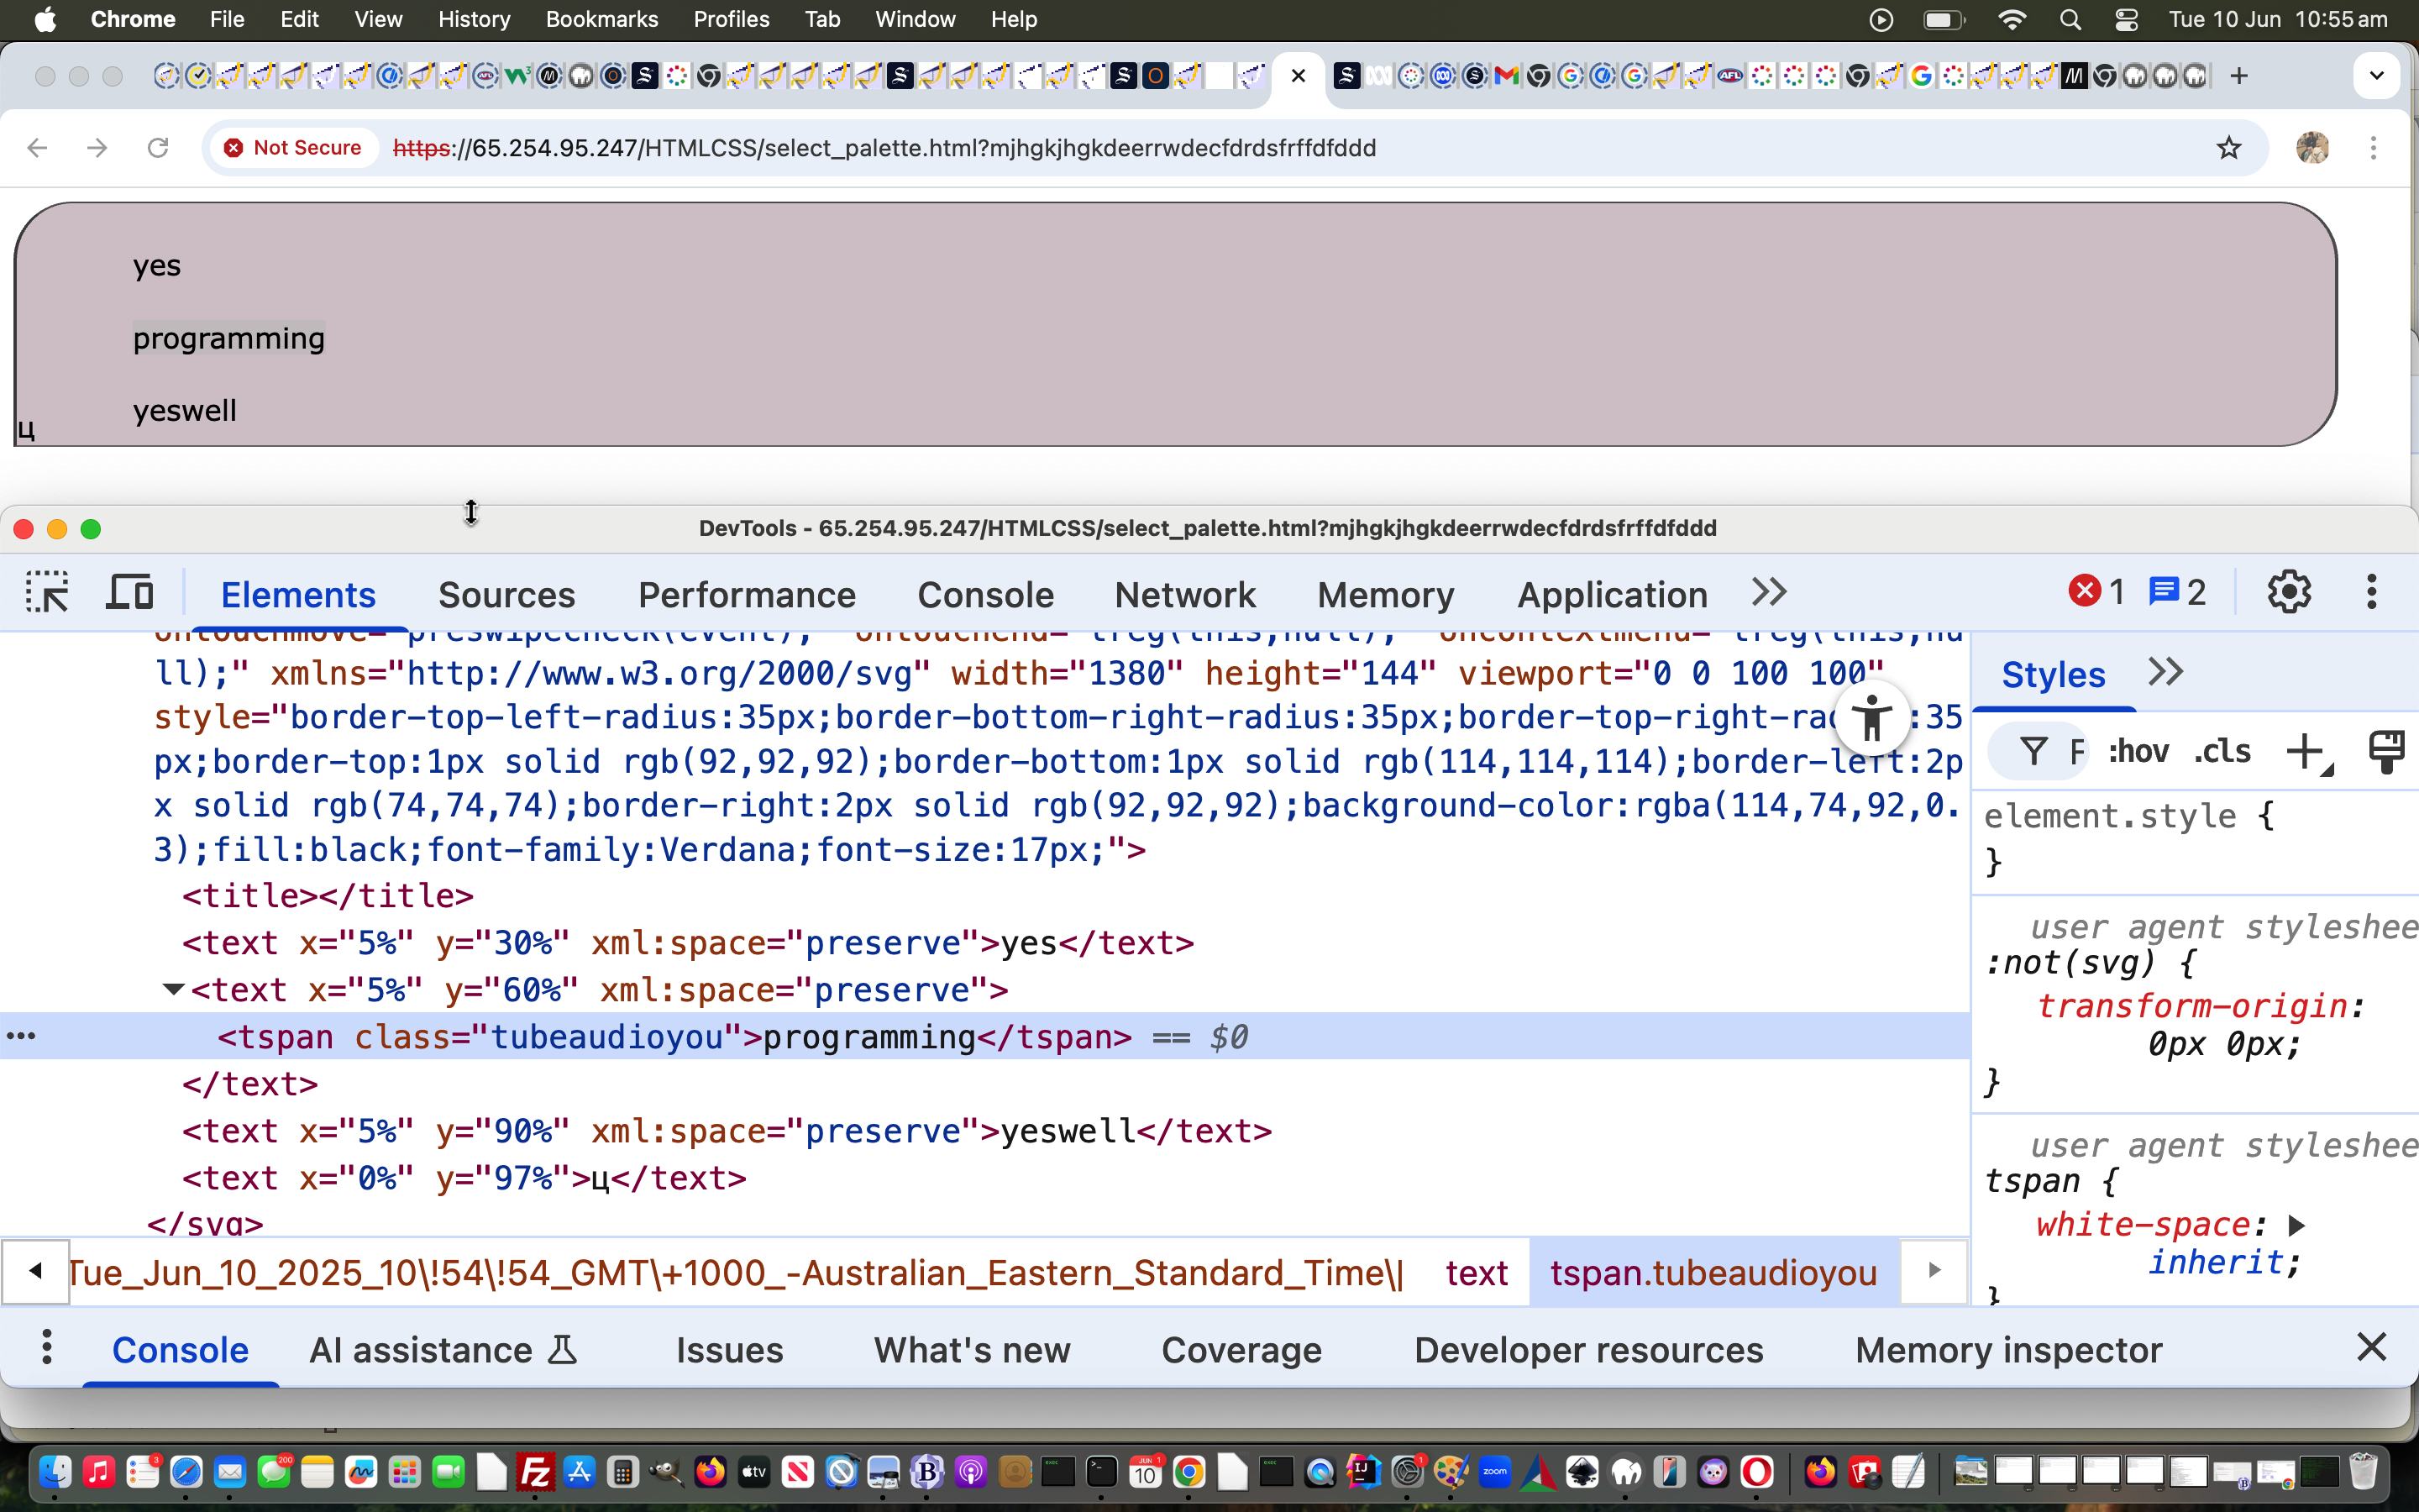Image resolution: width=2419 pixels, height=1512 pixels.
Task: Open Chrome's three-dot menu
Action: pos(2373,148)
